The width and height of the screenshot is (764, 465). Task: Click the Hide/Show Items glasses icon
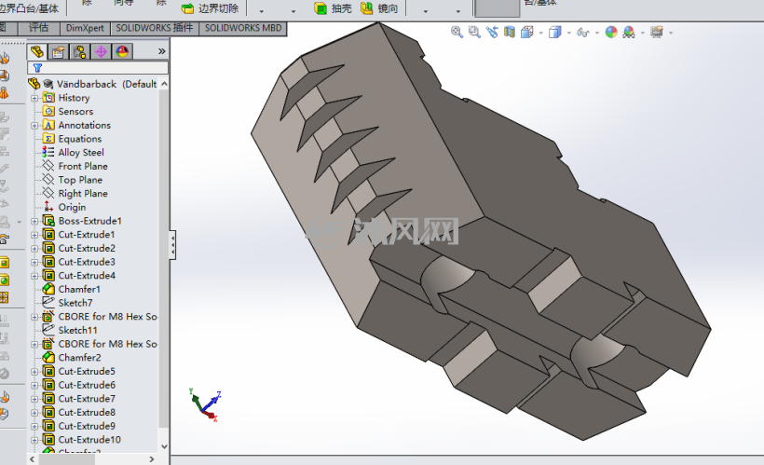(582, 33)
